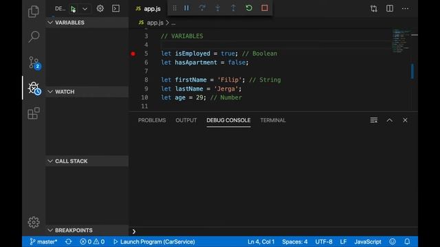Switch to the PROBLEMS tab

click(x=152, y=120)
